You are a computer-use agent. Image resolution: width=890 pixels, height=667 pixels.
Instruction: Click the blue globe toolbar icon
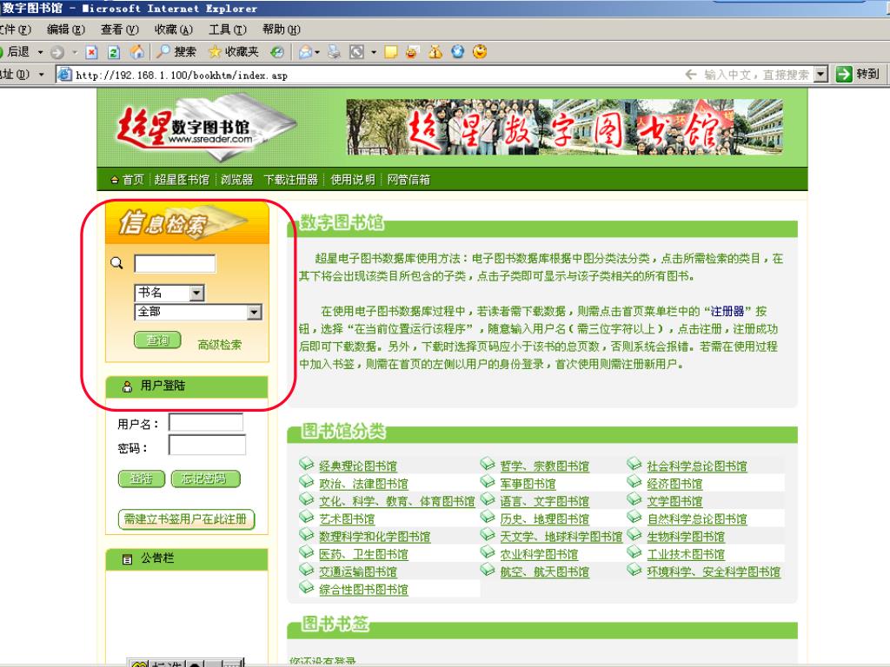(x=457, y=51)
